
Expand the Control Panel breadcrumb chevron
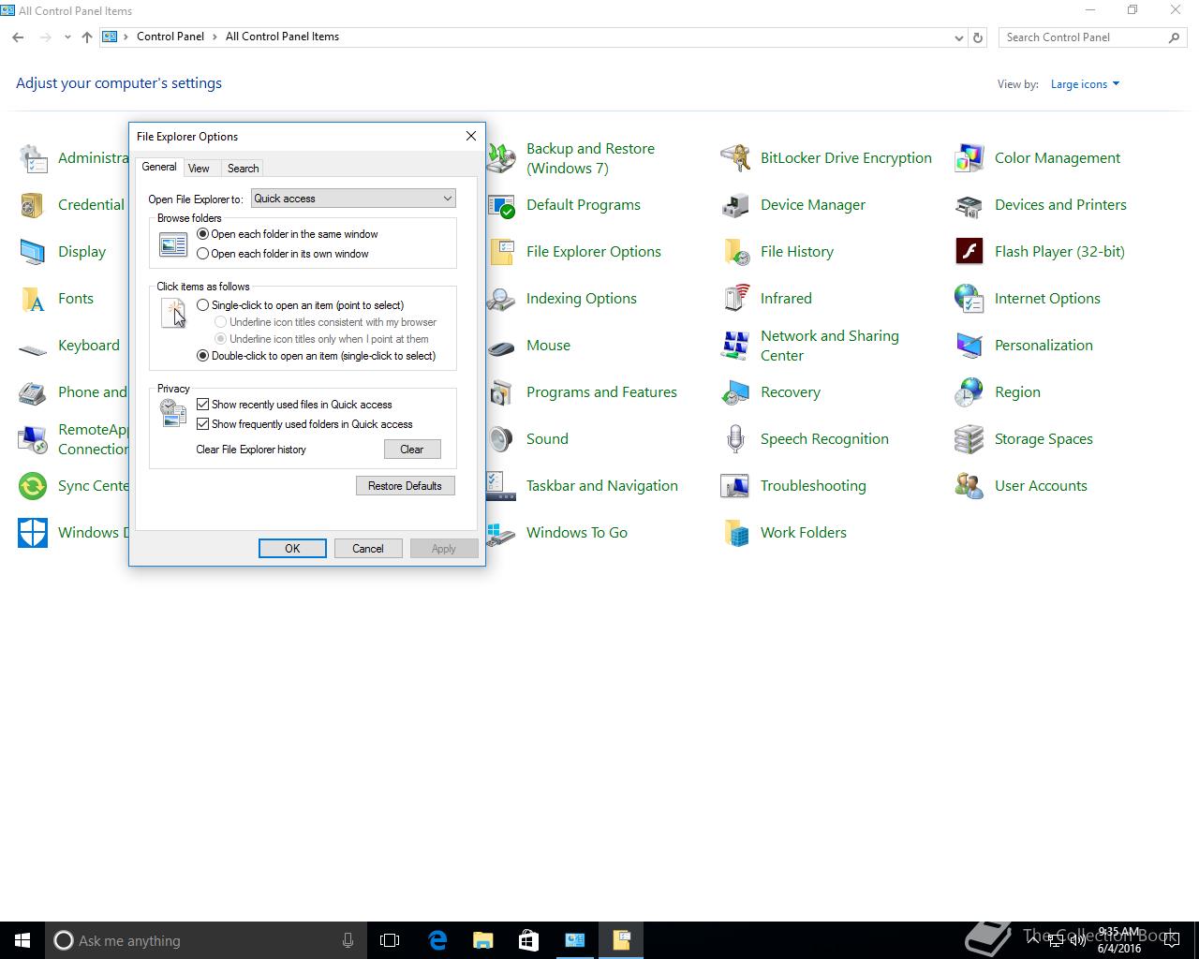click(215, 37)
